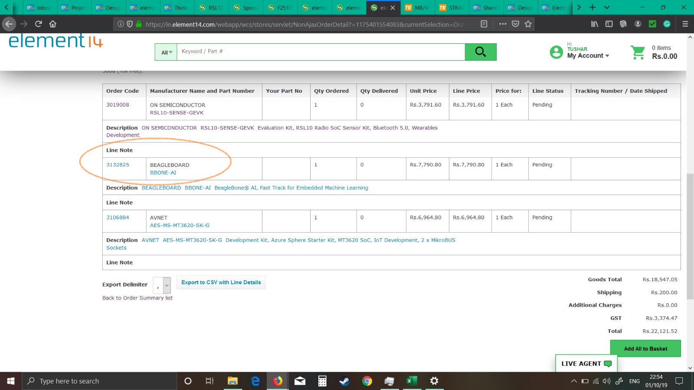Screen dimensions: 694x390
Task: Click the green user profile icon
Action: pyautogui.click(x=556, y=52)
